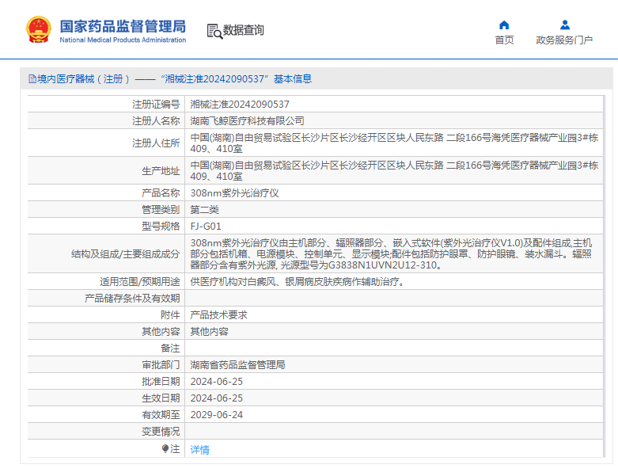Click the National Medical Products Administration text
This screenshot has width=618, height=476.
tap(123, 40)
